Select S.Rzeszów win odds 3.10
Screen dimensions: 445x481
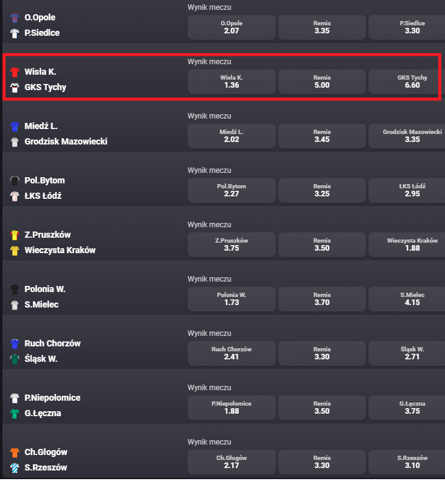(407, 462)
